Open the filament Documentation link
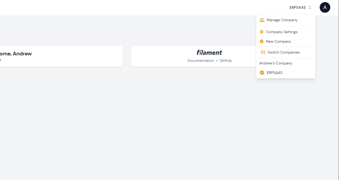Screen dimensions: 339x180 pos(201,60)
